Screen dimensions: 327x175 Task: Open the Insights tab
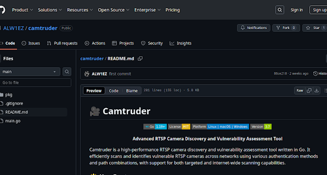(x=181, y=43)
